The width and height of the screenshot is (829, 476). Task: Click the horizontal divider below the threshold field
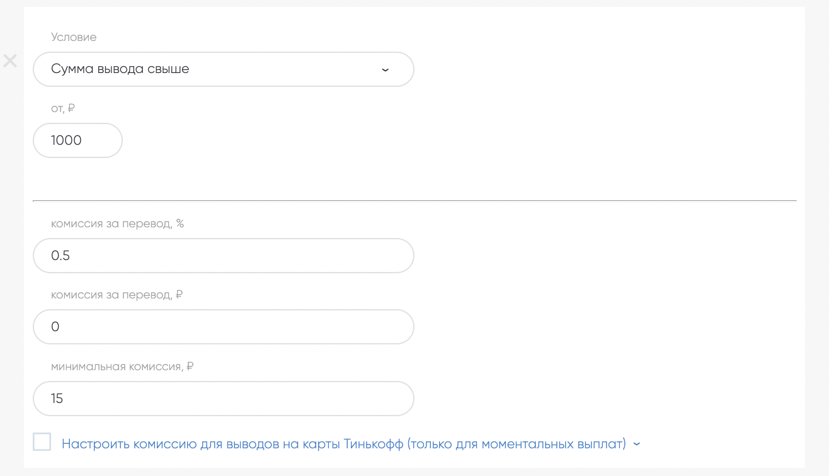tap(414, 201)
